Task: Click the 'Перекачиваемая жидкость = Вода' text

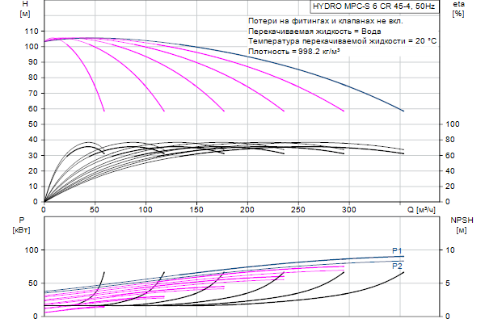Action: click(306, 30)
